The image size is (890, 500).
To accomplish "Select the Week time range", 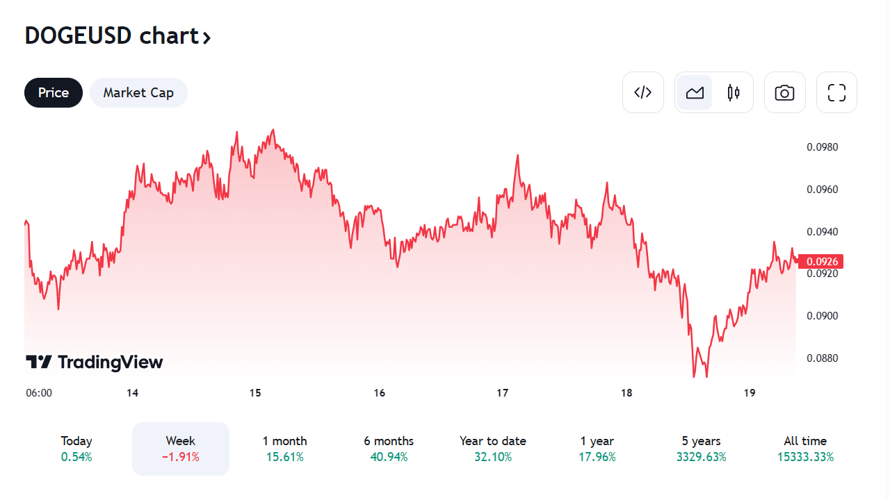I will [x=181, y=449].
